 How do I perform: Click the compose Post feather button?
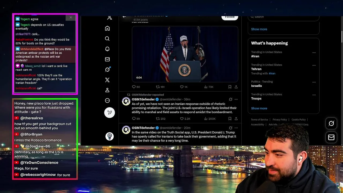tap(109, 113)
